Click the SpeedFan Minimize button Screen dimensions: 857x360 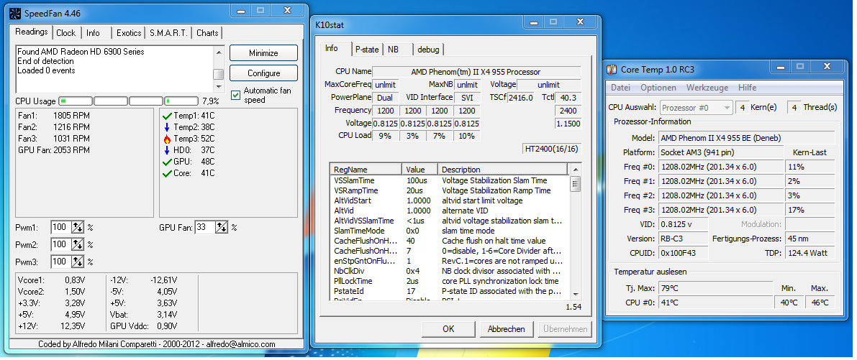[263, 53]
